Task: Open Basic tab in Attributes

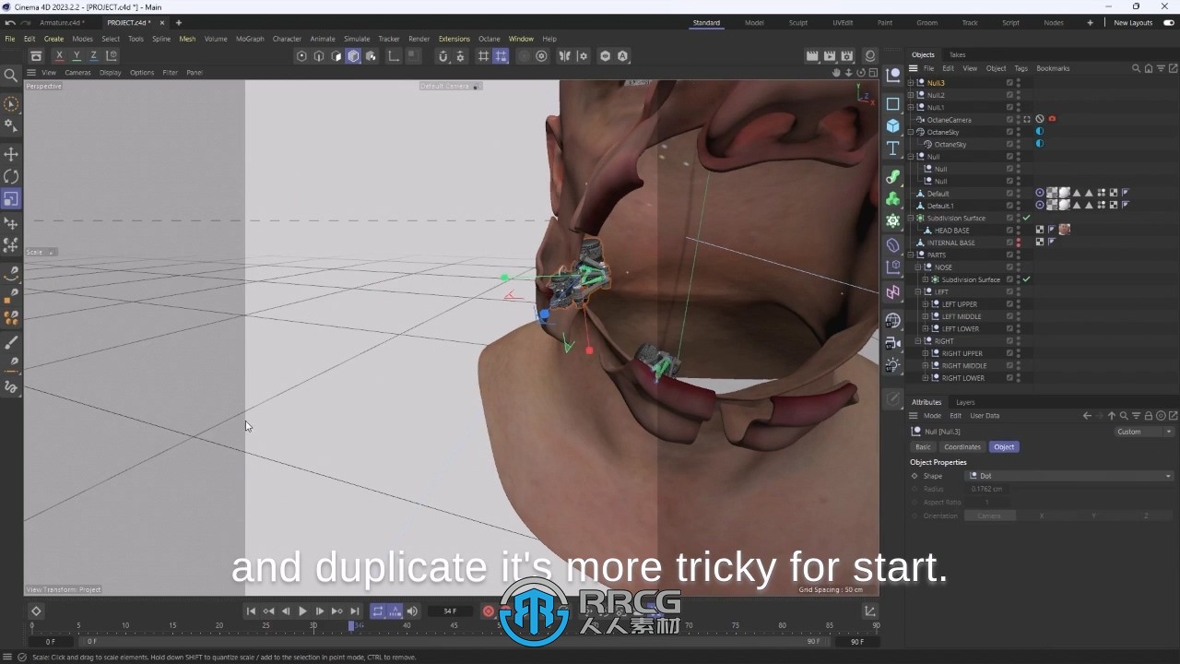Action: coord(923,446)
